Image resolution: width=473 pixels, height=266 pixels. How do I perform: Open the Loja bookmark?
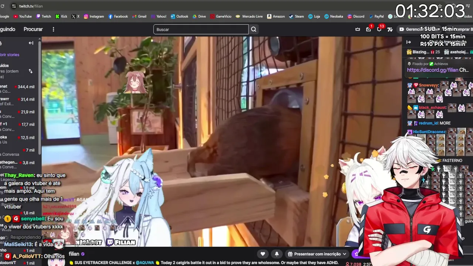314,16
